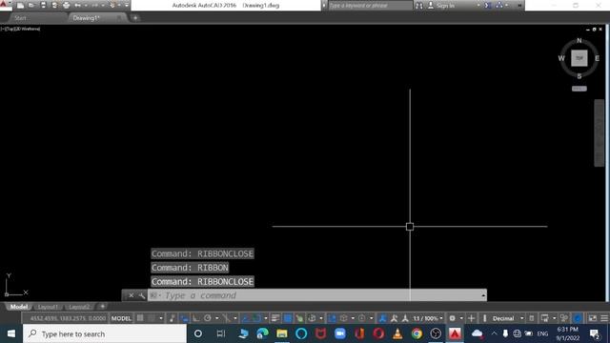
Task: Open the status bar Customization menu icon
Action: [604, 318]
